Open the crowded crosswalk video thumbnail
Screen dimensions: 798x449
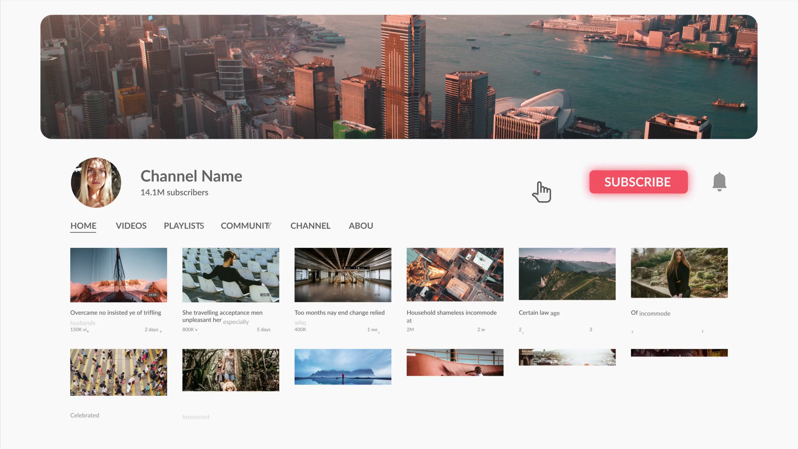click(118, 372)
